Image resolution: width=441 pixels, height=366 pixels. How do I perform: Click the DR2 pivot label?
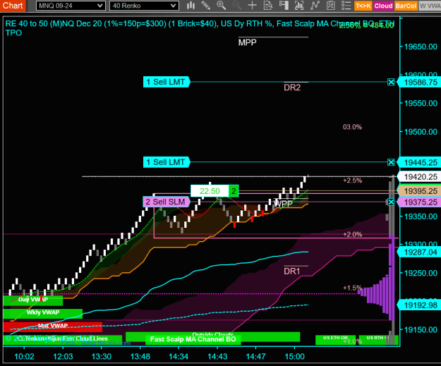pos(292,87)
